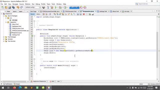Run project with green play icon
The image size is (160, 90).
pos(56,7)
